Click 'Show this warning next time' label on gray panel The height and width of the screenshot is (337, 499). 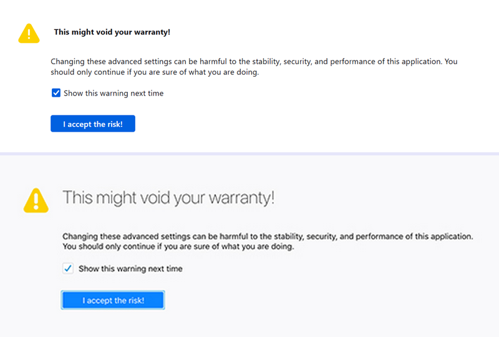[x=130, y=269]
